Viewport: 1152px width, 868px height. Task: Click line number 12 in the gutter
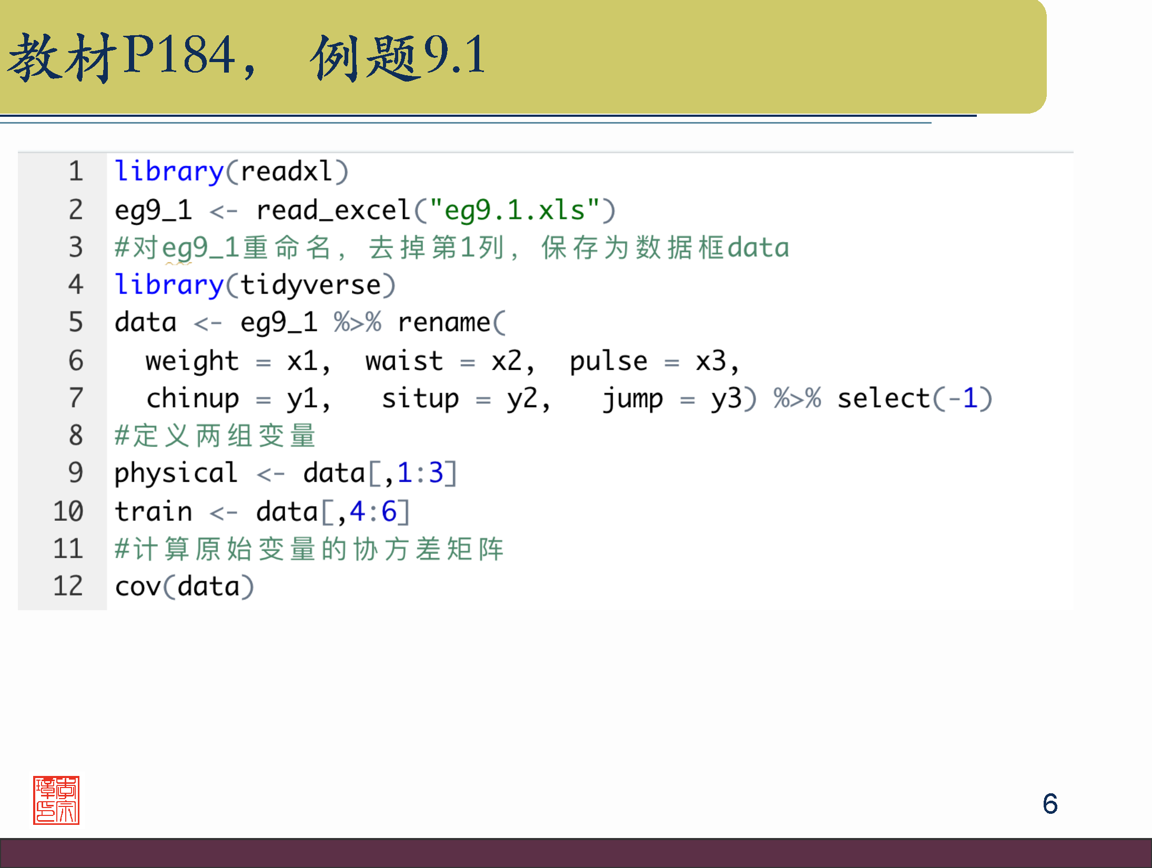click(68, 586)
